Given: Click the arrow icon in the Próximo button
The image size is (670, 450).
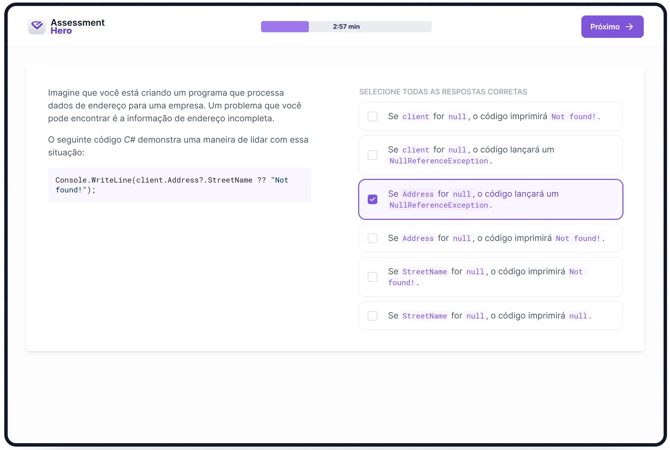Looking at the screenshot, I should [x=629, y=27].
